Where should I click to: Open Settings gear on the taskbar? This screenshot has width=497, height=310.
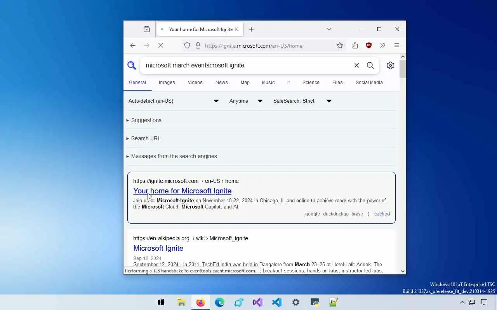[295, 302]
